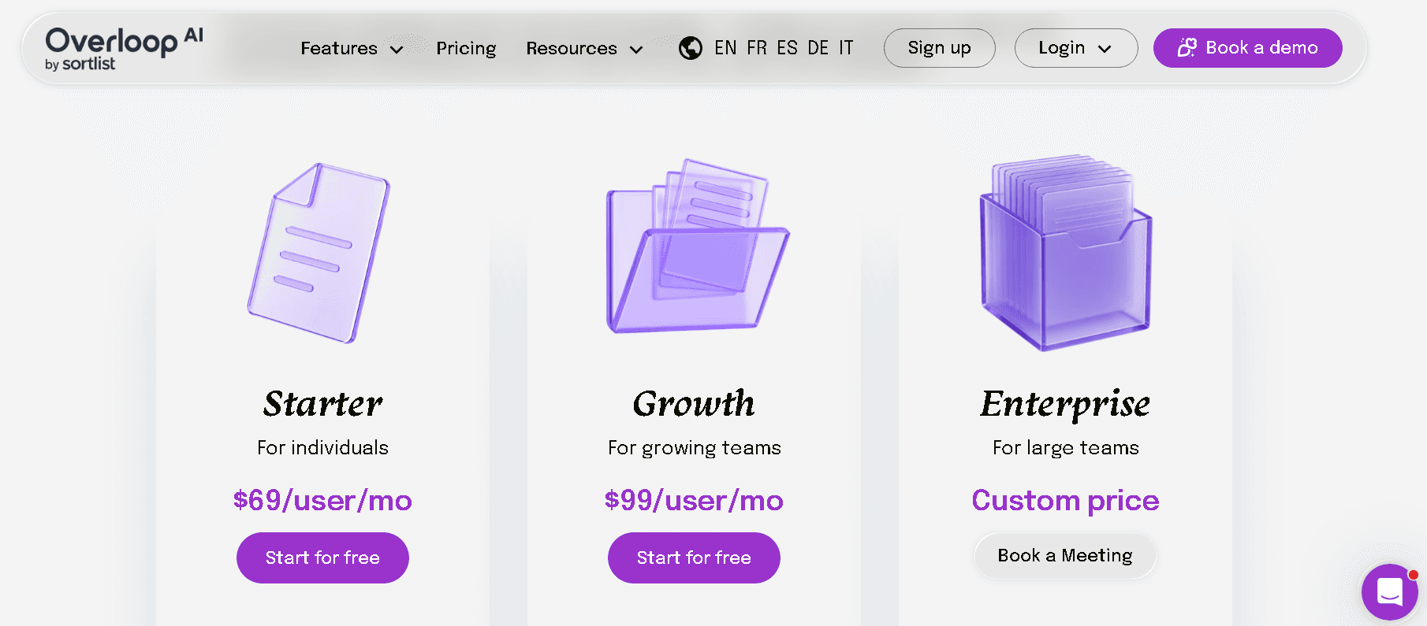Open the Login dropdown
1427x626 pixels.
coord(1075,48)
